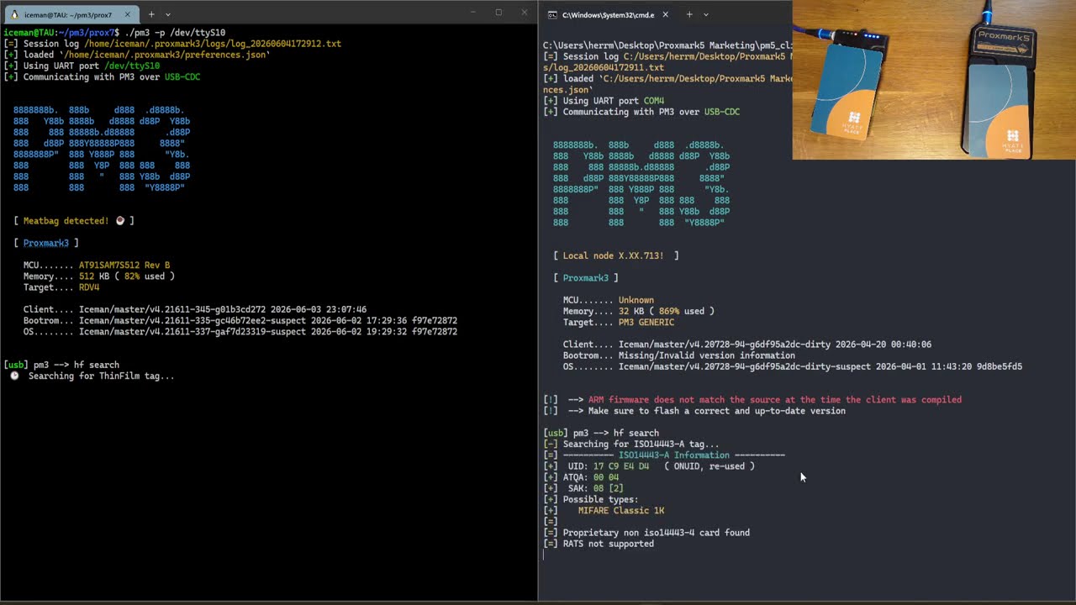Viewport: 1076px width, 605px height.
Task: Click the /home/iceman/.proxmark3/preferences.json path
Action: click(x=164, y=55)
